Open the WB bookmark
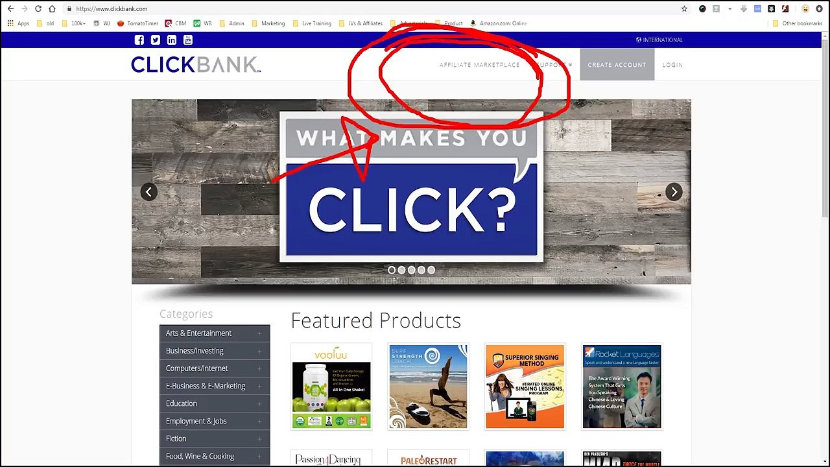 [x=203, y=23]
